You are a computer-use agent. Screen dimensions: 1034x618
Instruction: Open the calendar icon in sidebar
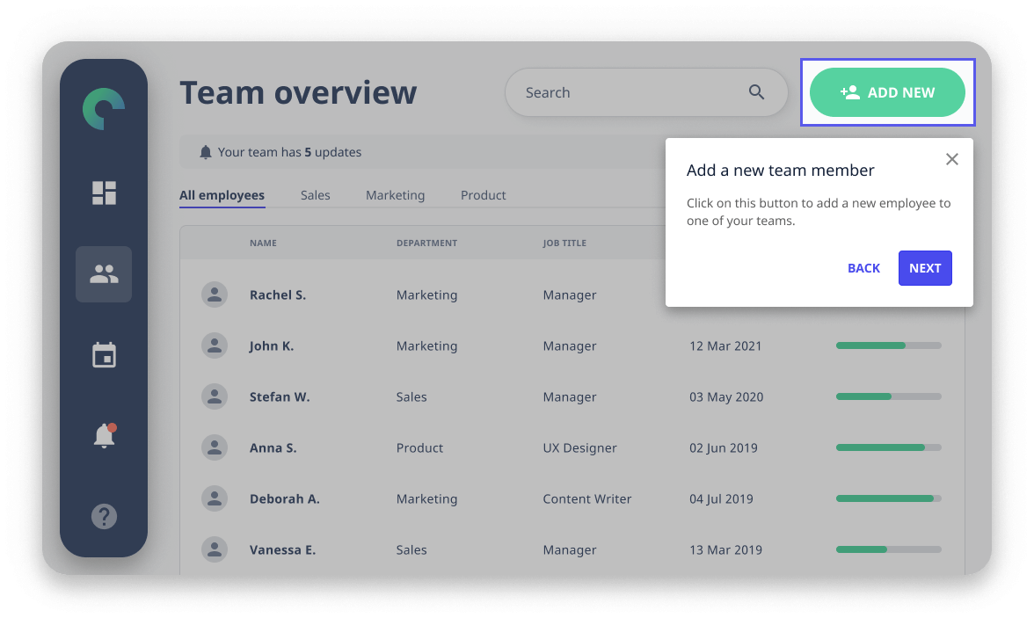pos(104,355)
